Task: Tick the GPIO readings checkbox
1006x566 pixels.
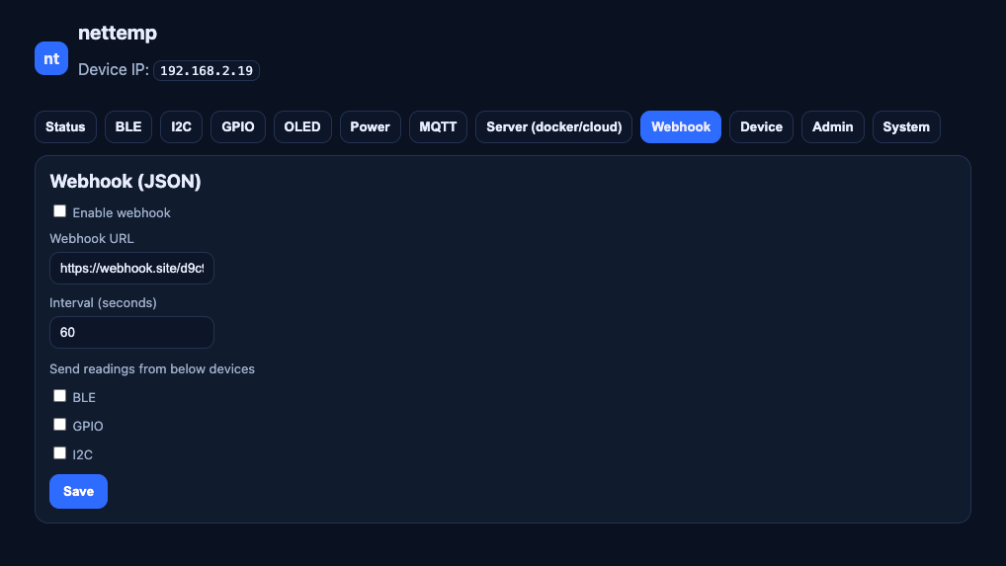Action: [x=60, y=425]
